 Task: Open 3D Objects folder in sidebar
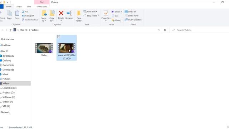[8, 56]
